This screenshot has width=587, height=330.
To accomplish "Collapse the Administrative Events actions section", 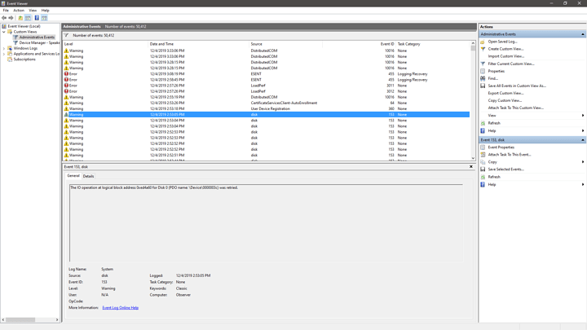I will click(x=582, y=34).
